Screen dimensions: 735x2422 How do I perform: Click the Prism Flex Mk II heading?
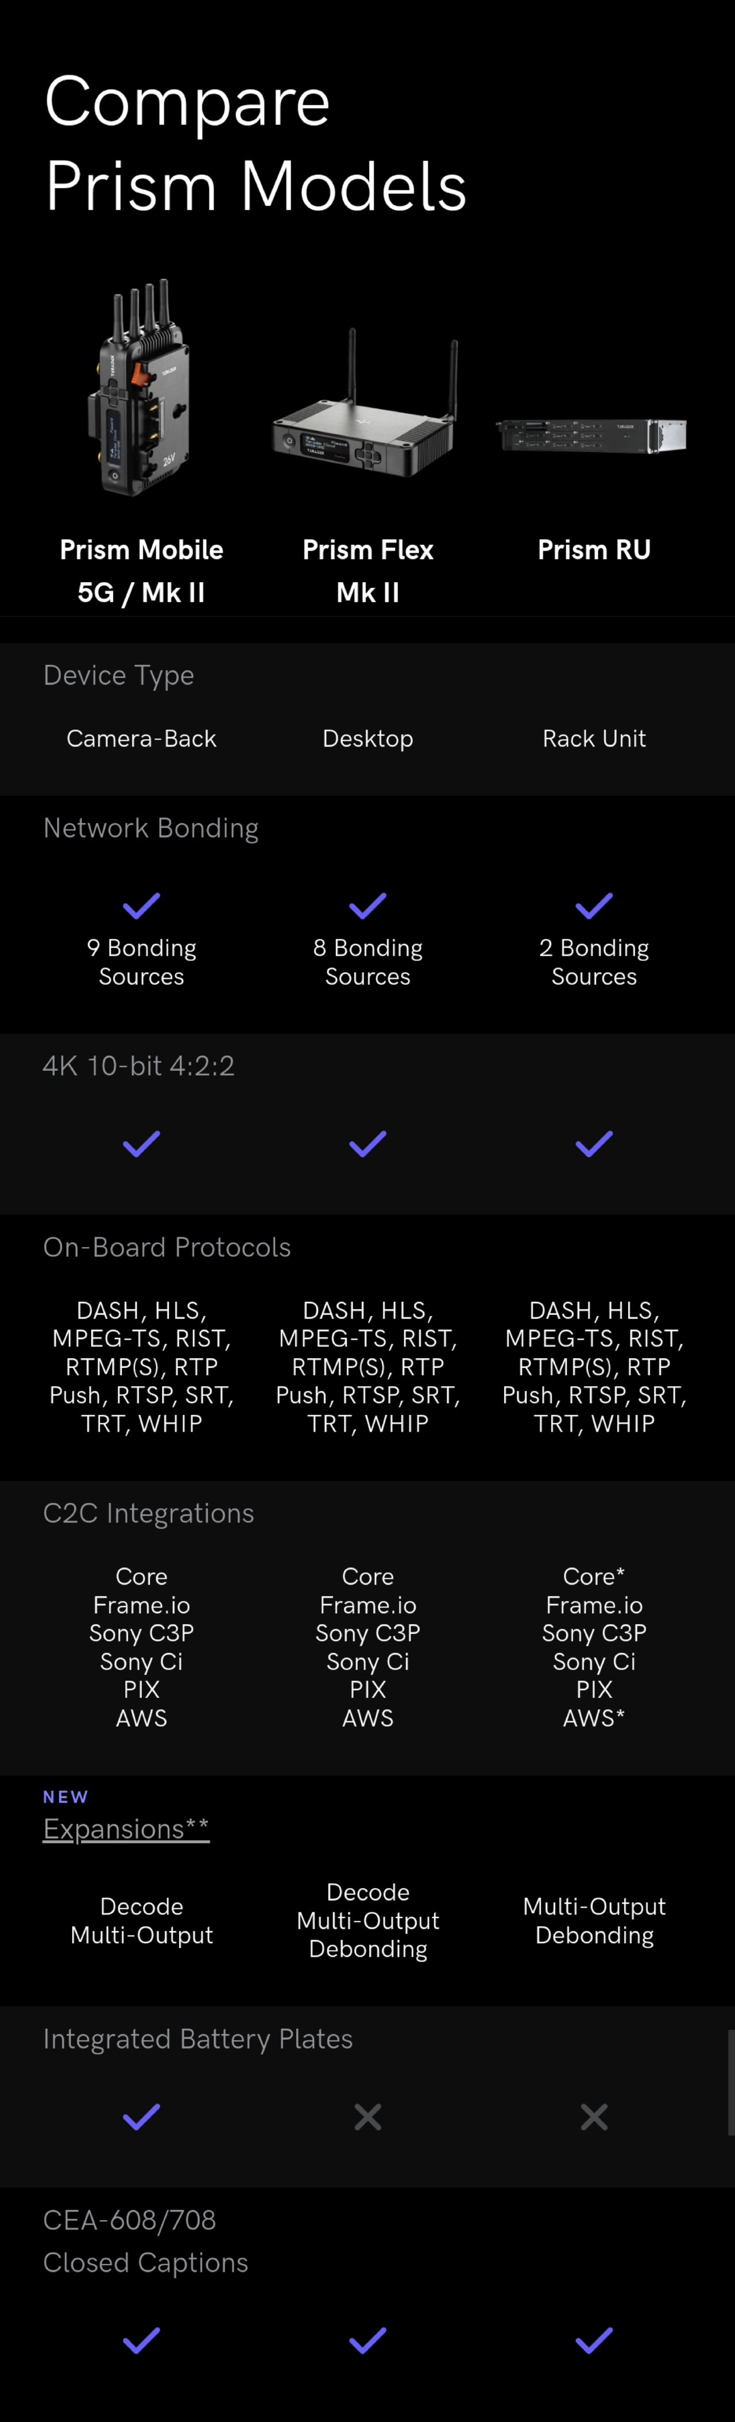(x=367, y=571)
